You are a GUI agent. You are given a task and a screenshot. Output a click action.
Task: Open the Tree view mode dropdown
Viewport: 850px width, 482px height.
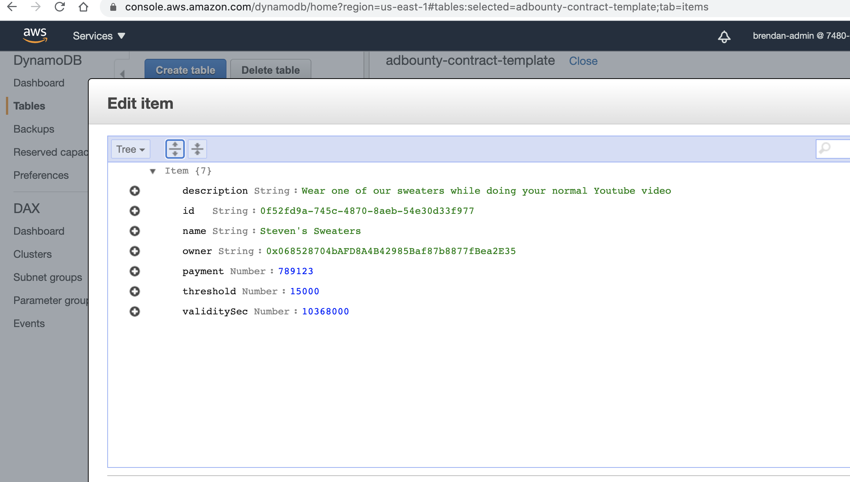(130, 149)
